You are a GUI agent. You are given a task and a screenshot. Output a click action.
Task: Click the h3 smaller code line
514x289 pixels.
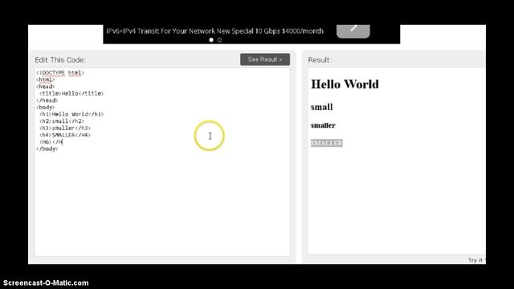coord(65,128)
